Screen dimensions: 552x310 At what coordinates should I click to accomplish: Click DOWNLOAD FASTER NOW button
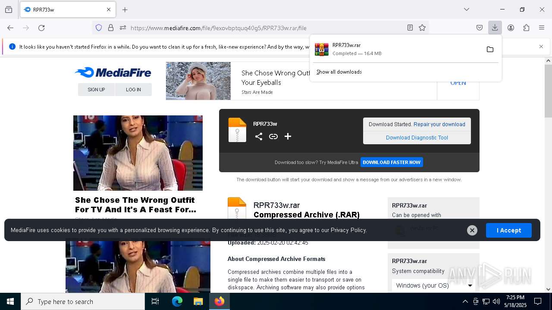pos(392,162)
